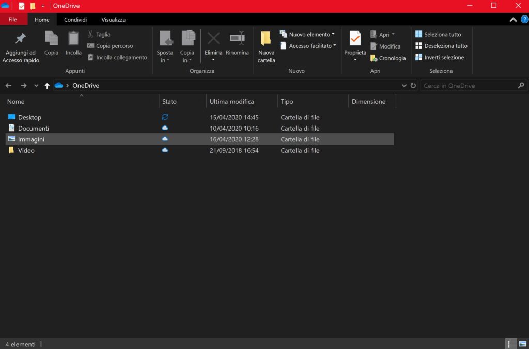Select the Immagini folder
The image size is (529, 349).
coord(200,139)
